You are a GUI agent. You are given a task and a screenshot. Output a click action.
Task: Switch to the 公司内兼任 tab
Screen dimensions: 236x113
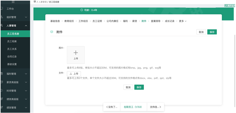(113, 21)
